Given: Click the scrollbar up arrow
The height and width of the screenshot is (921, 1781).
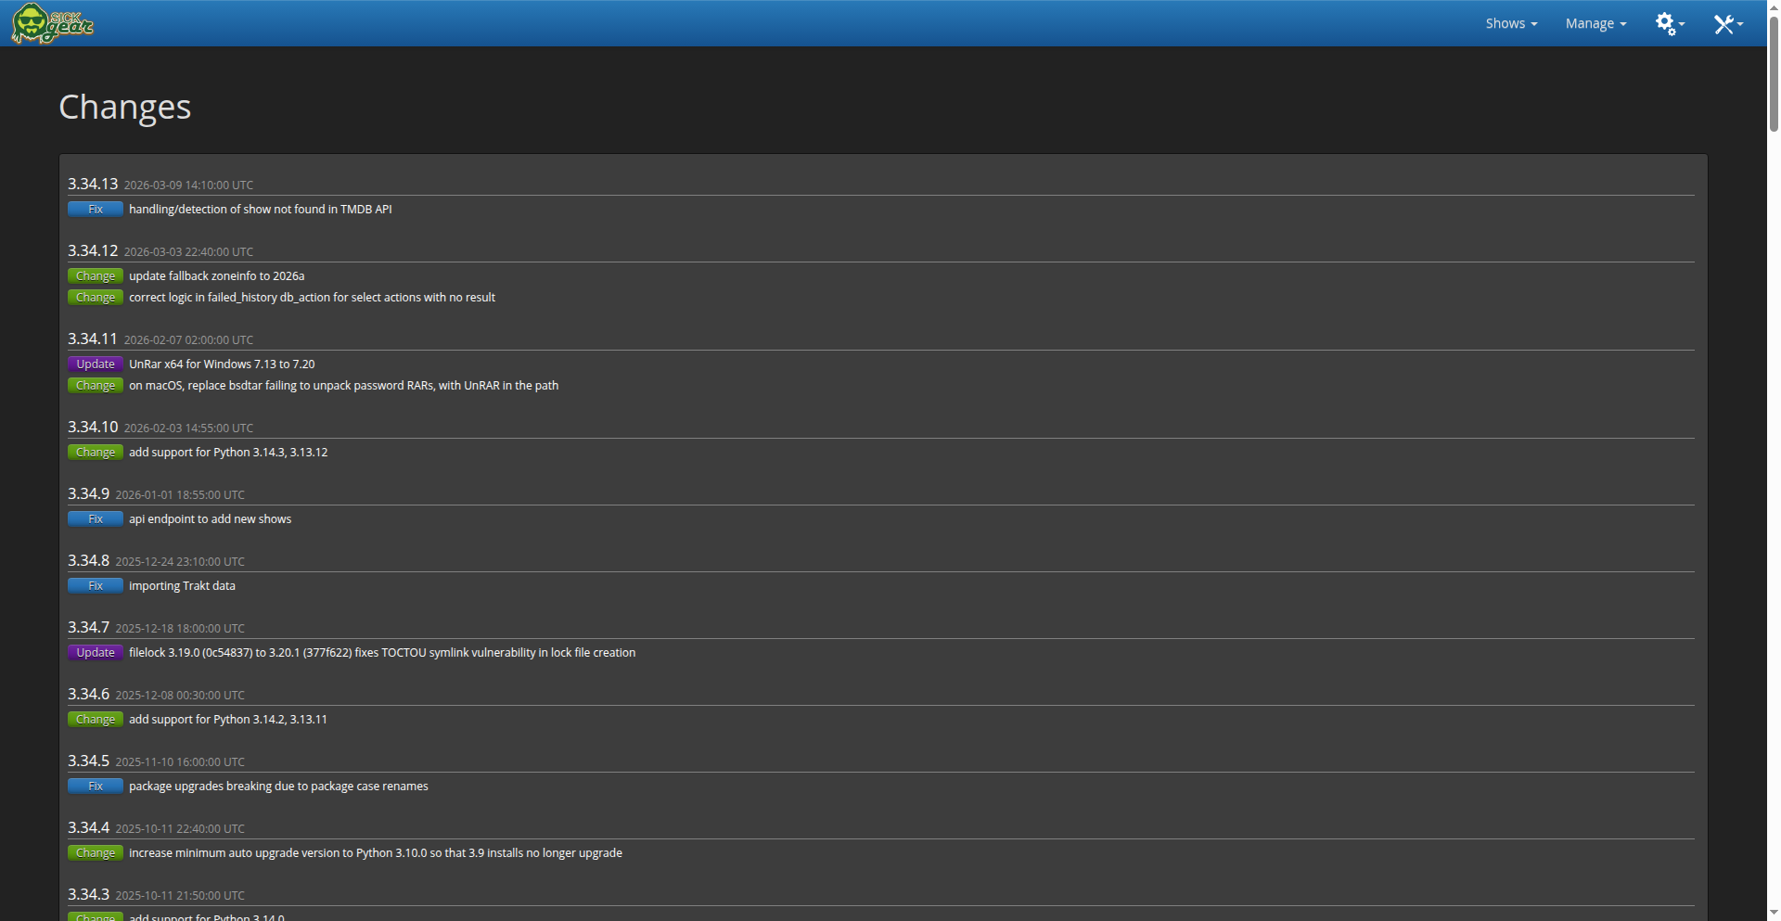Looking at the screenshot, I should coord(1774,6).
